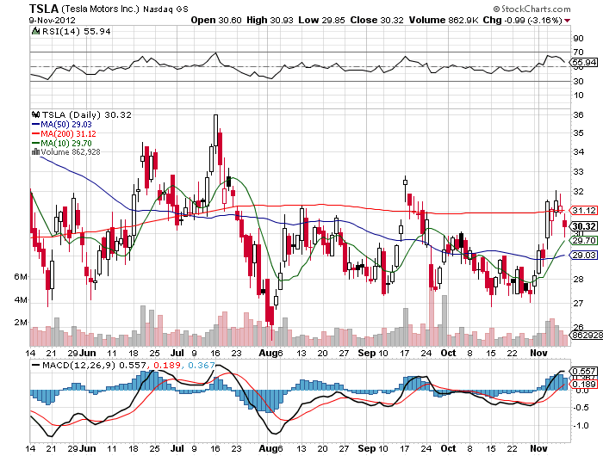Click the Jul marker on price chart date axis
The height and width of the screenshot is (456, 603).
tap(177, 353)
